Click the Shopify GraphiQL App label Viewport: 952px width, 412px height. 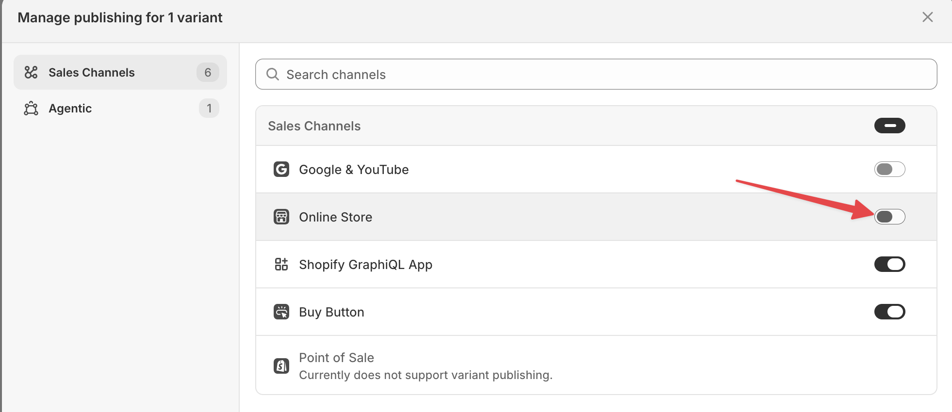[x=365, y=265]
